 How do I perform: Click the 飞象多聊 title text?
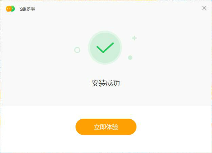tap(26, 9)
